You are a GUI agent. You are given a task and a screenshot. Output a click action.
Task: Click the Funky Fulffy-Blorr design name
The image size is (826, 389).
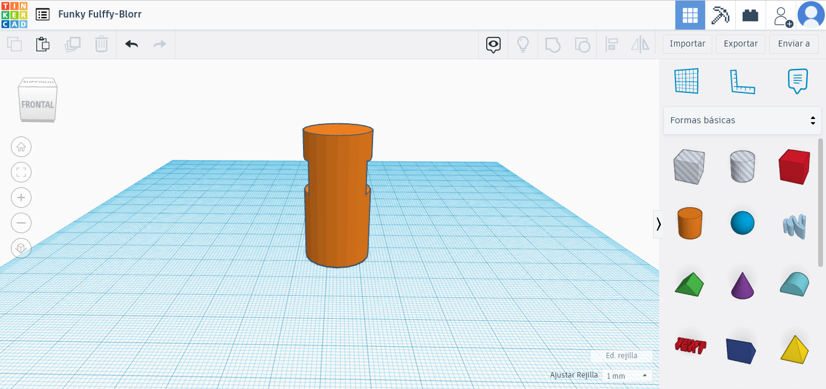coord(100,14)
